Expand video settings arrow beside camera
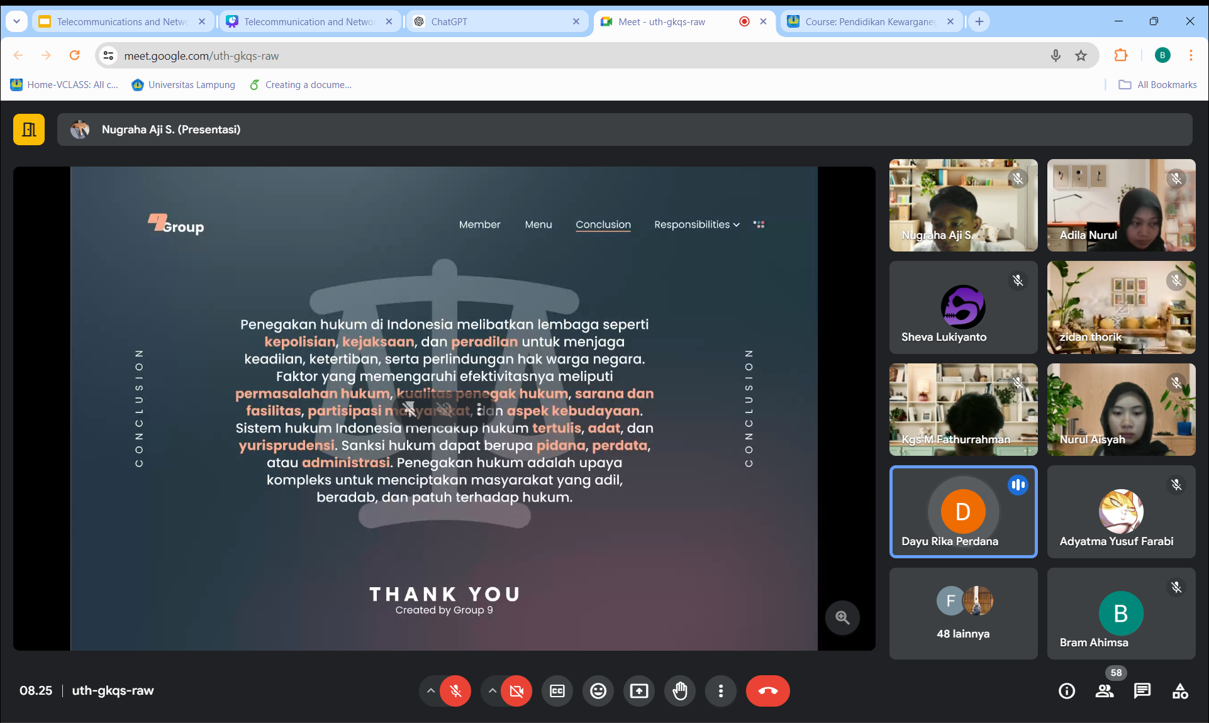Screen dimensions: 1209x723 pos(493,691)
